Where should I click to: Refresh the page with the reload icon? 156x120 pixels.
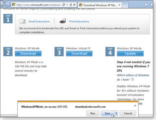coord(71,5)
